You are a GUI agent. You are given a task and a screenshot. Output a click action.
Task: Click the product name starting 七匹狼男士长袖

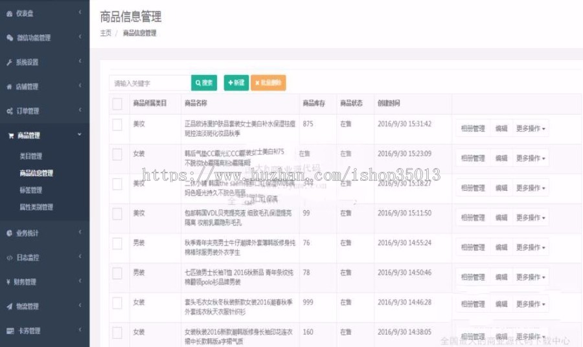[239, 277]
